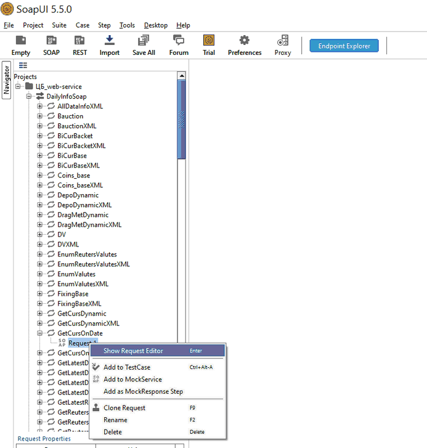Click the Endpoint Explorer button
The image size is (427, 448).
pos(344,46)
